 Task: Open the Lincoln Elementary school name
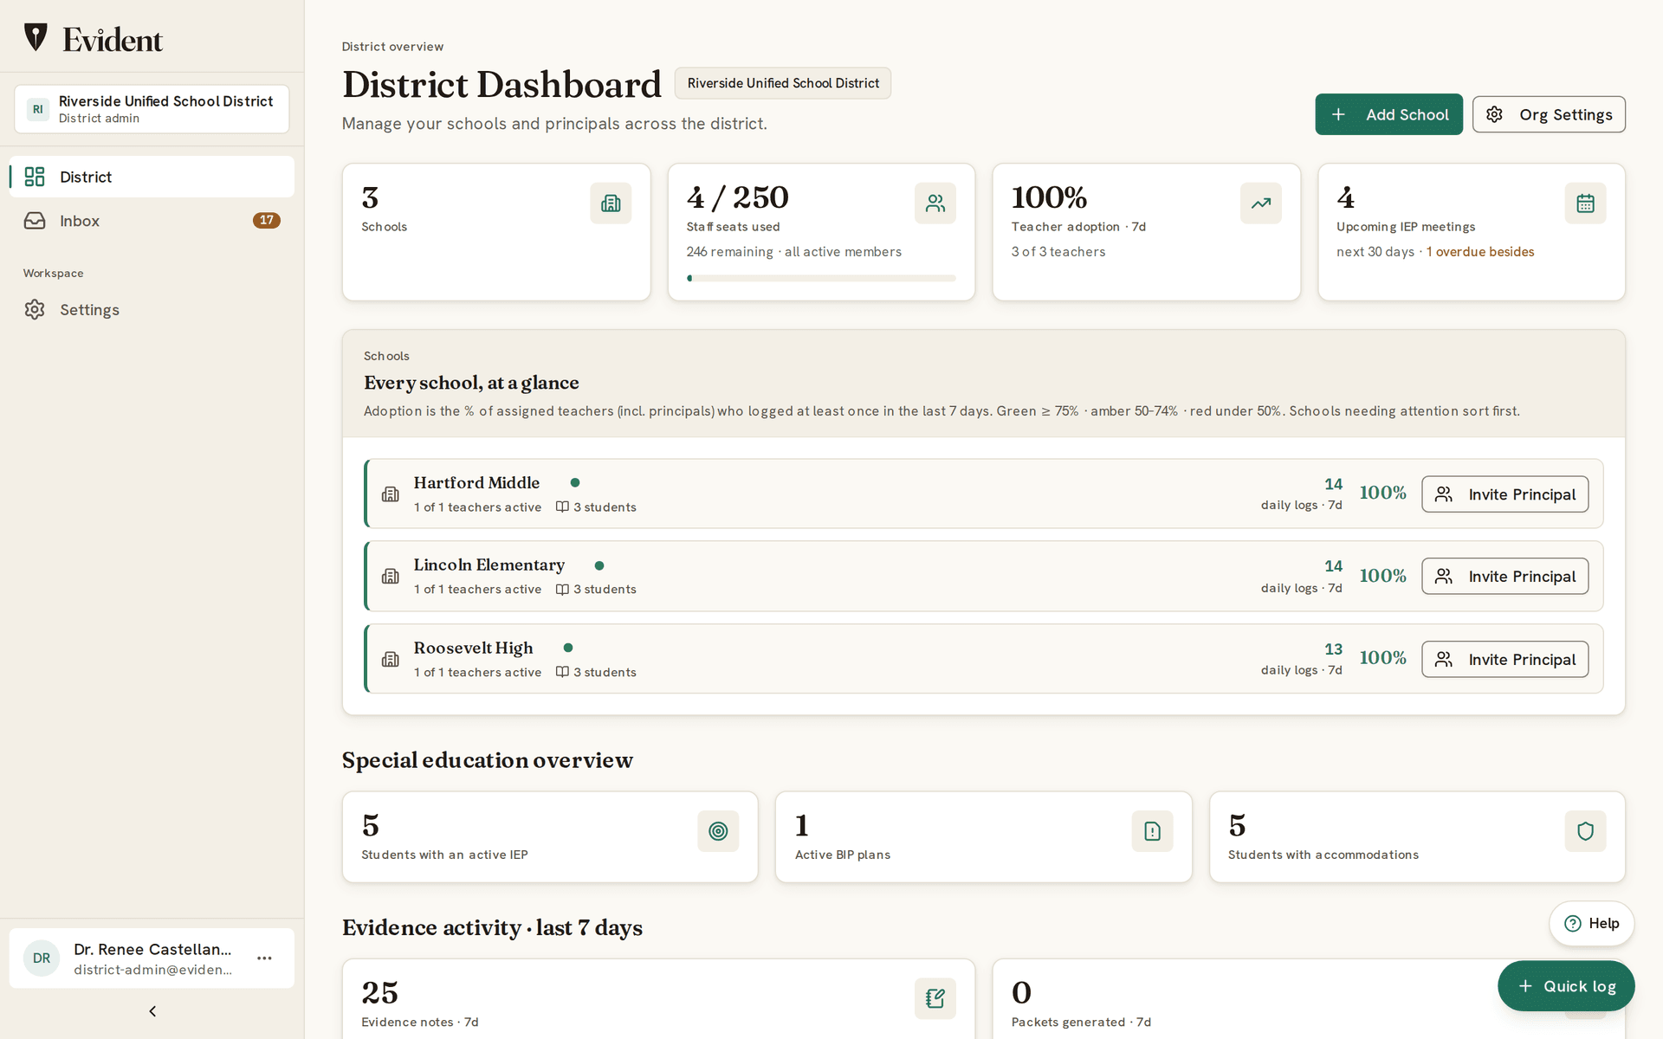click(489, 565)
